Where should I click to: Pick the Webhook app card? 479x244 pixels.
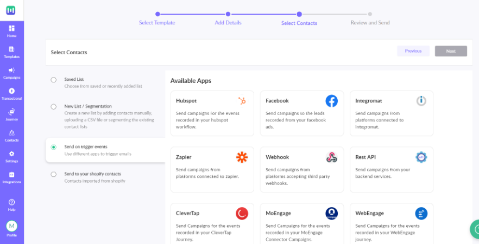[x=302, y=170]
